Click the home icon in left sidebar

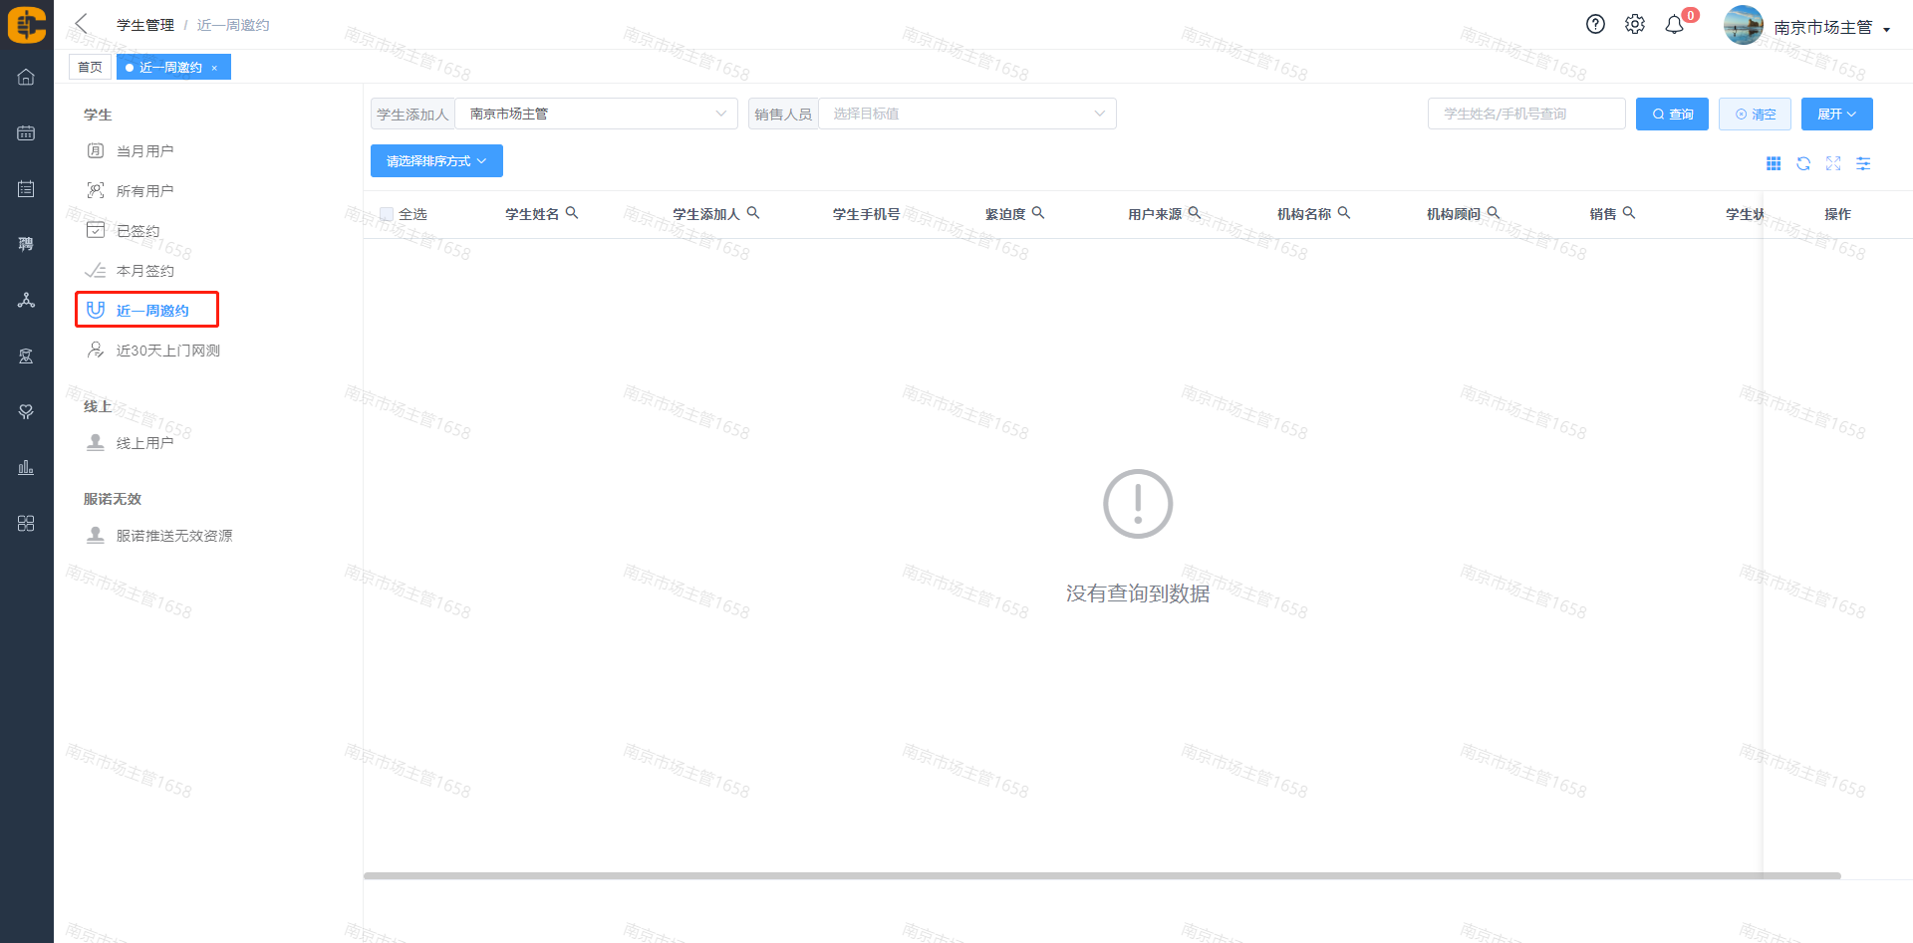click(x=26, y=77)
